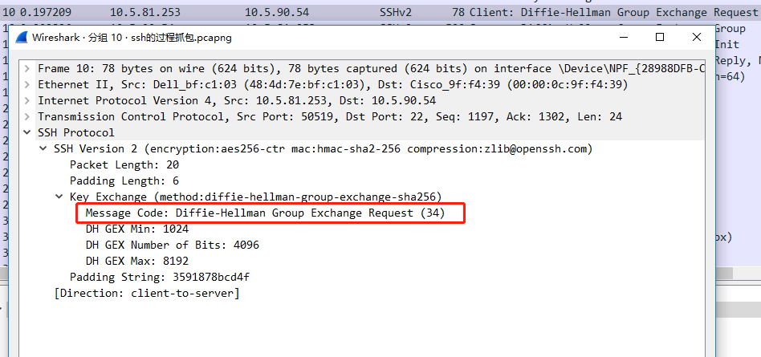The width and height of the screenshot is (761, 357).
Task: Select the Message Code field row
Action: [271, 213]
